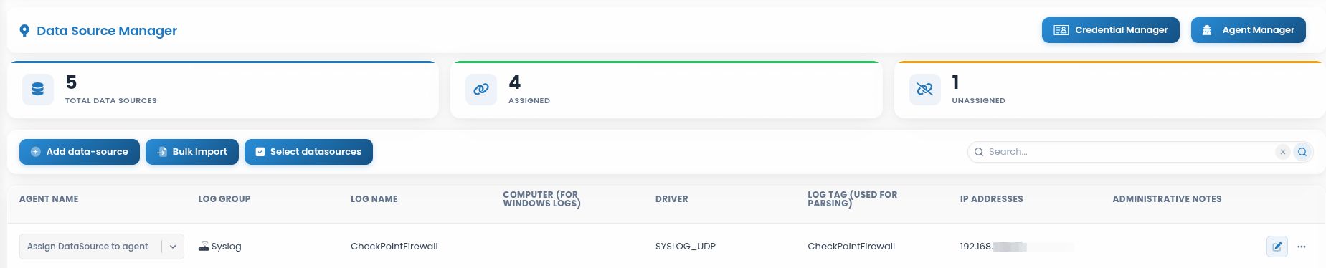
Task: Click the total data sources database icon
Action: (38, 90)
